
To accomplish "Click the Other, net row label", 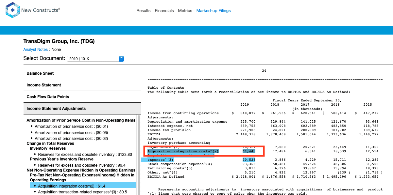I will (x=162, y=172).
